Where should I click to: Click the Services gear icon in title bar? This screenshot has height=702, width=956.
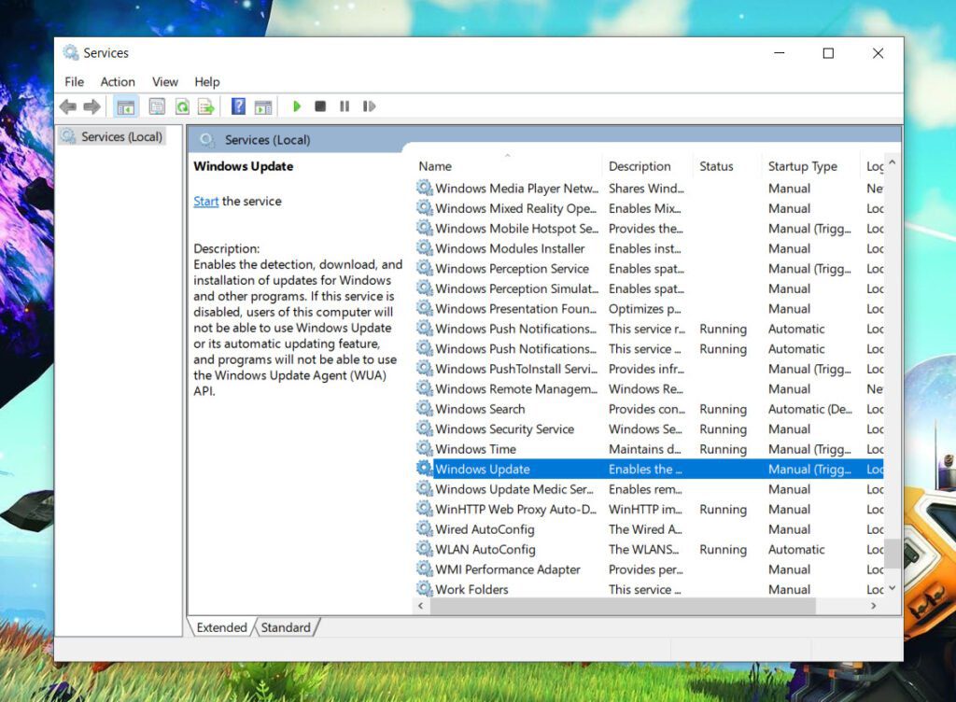(71, 52)
